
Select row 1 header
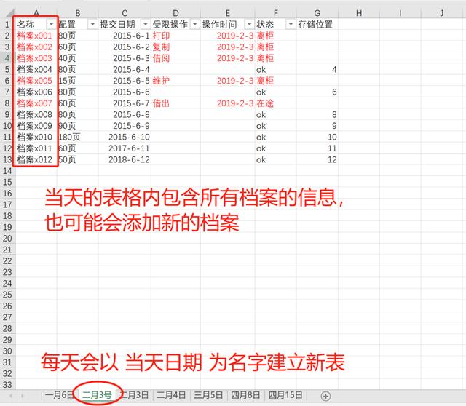click(7, 24)
